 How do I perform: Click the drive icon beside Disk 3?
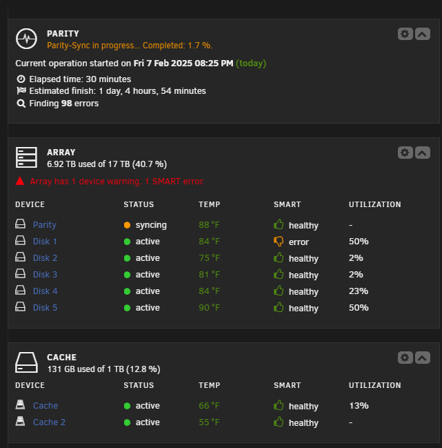coord(20,274)
